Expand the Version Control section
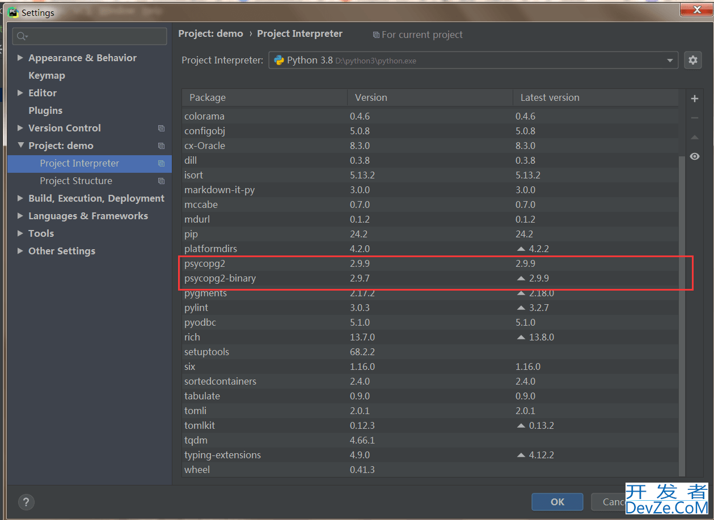This screenshot has width=714, height=520. click(20, 128)
